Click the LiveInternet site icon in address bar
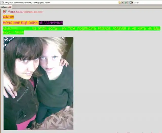Viewport: 162px width, 133px height. pos(2,2)
